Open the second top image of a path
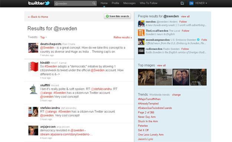The image size is (232, 142). (x=164, y=77)
